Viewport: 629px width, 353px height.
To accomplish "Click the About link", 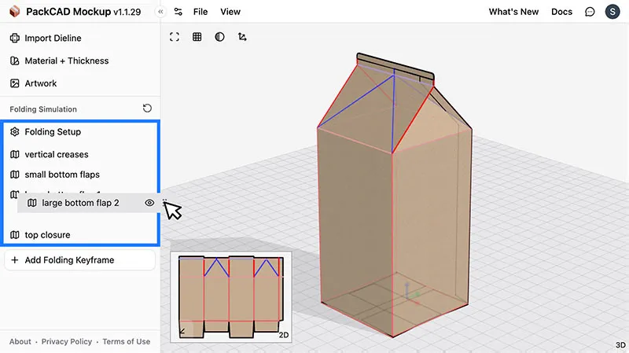I will (20, 341).
